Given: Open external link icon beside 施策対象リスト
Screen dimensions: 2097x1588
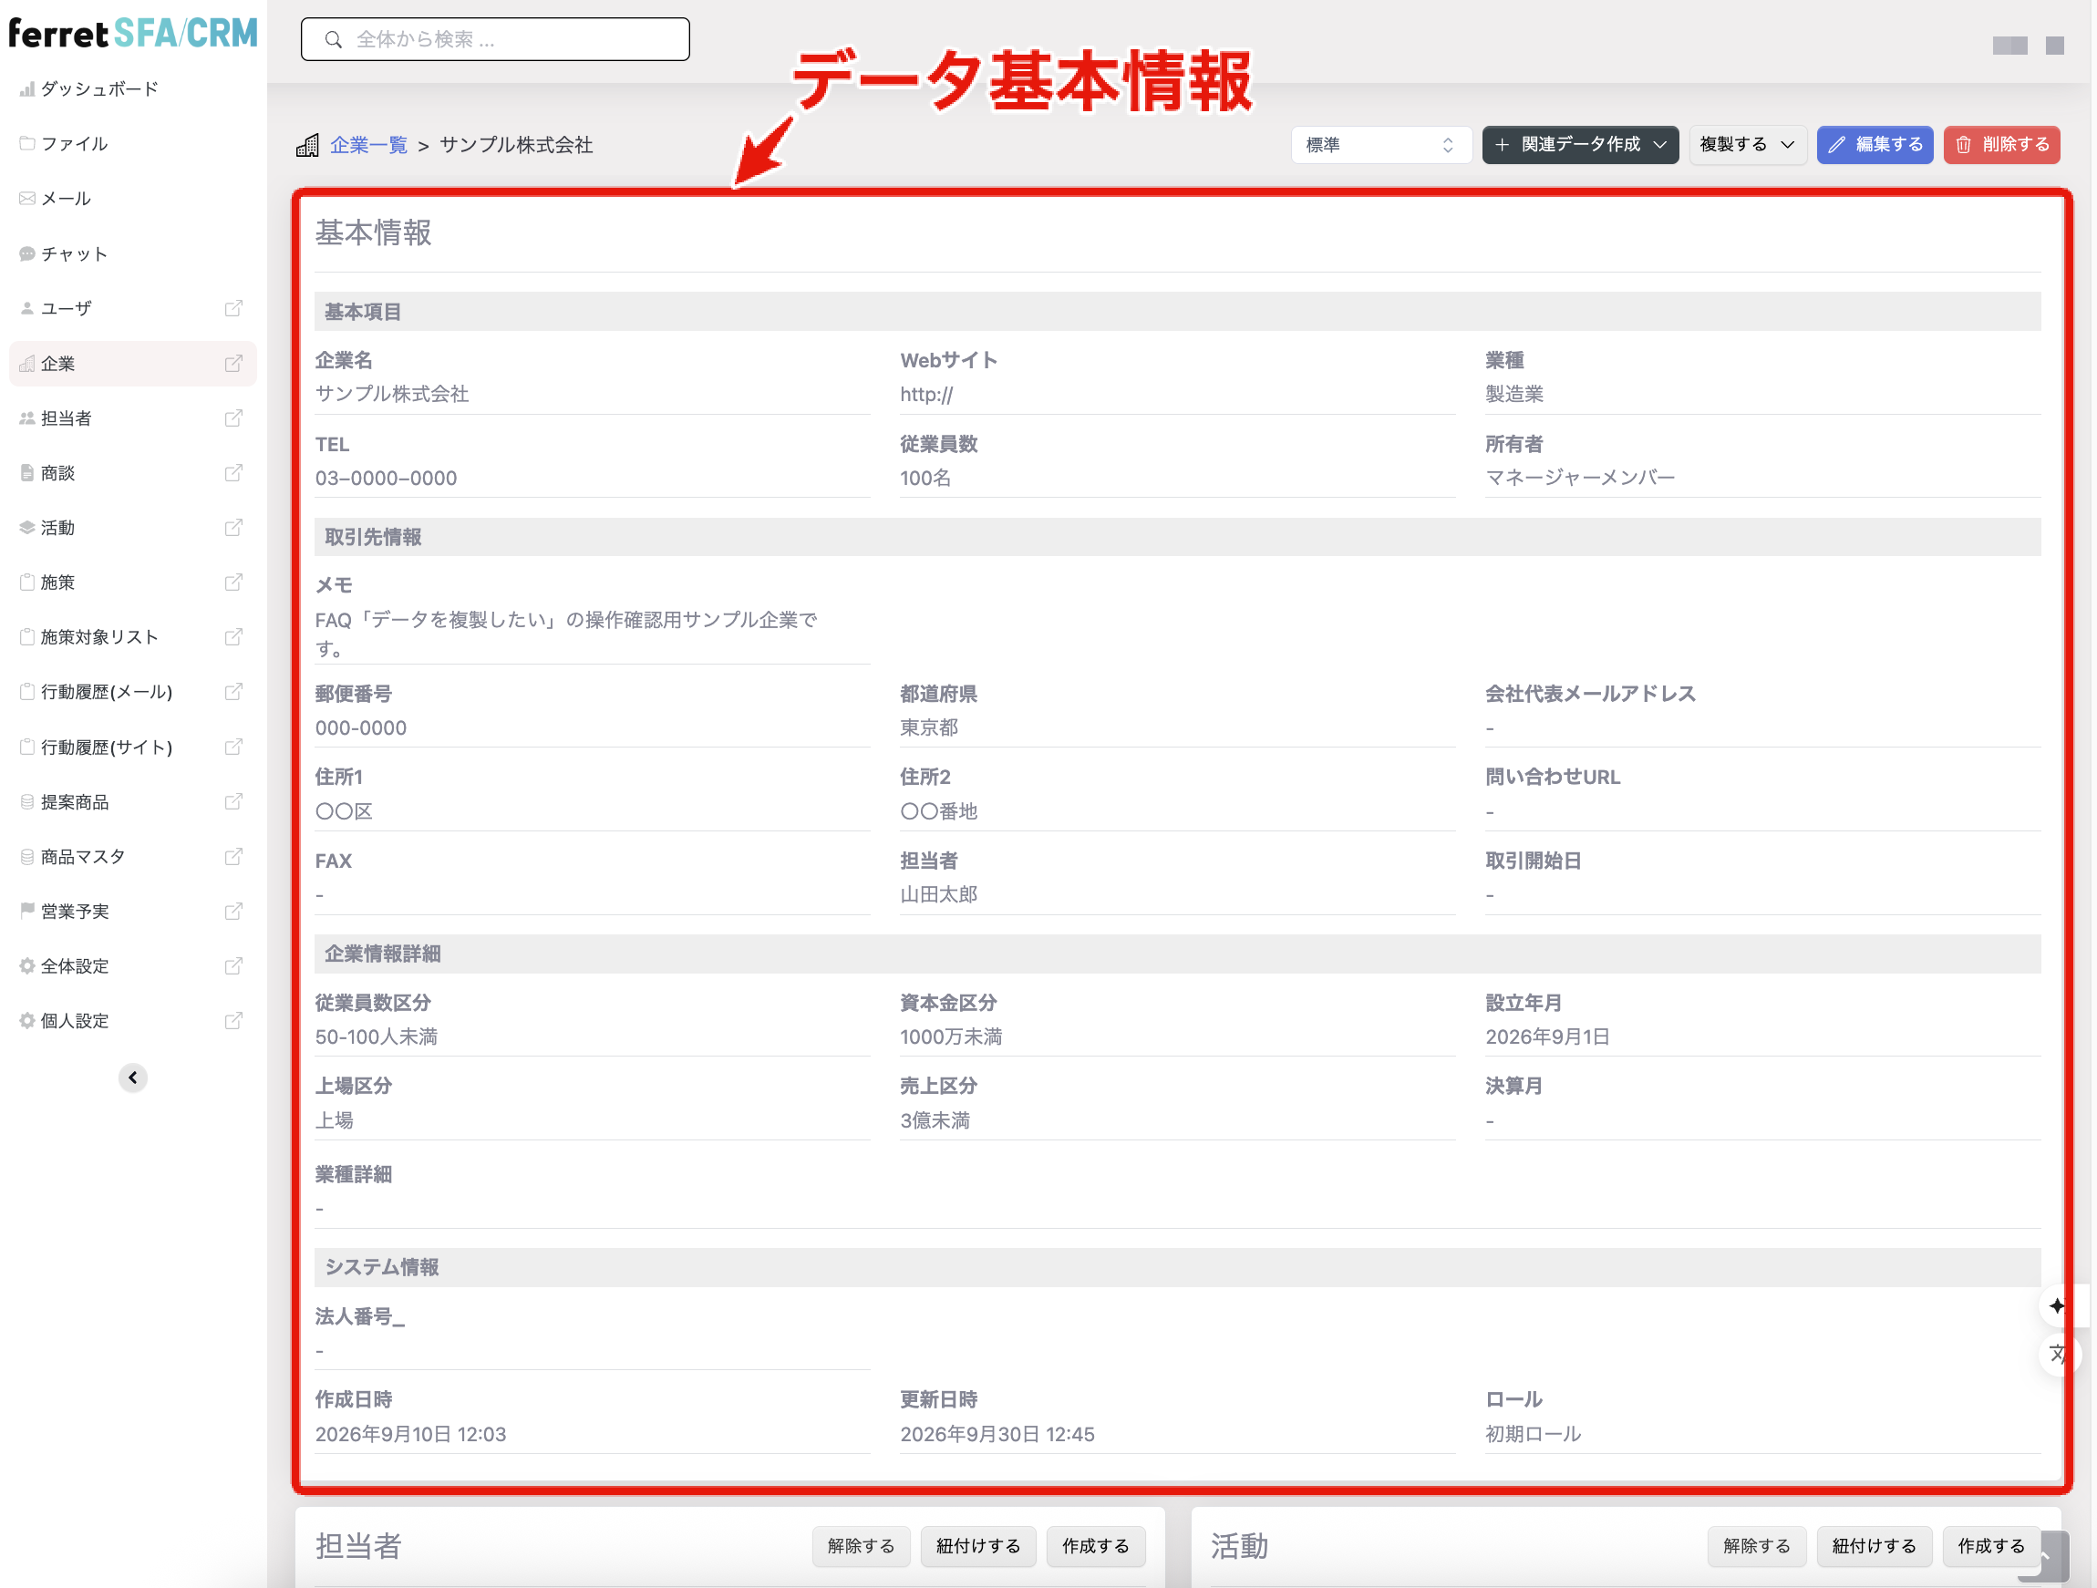Looking at the screenshot, I should pyautogui.click(x=233, y=636).
